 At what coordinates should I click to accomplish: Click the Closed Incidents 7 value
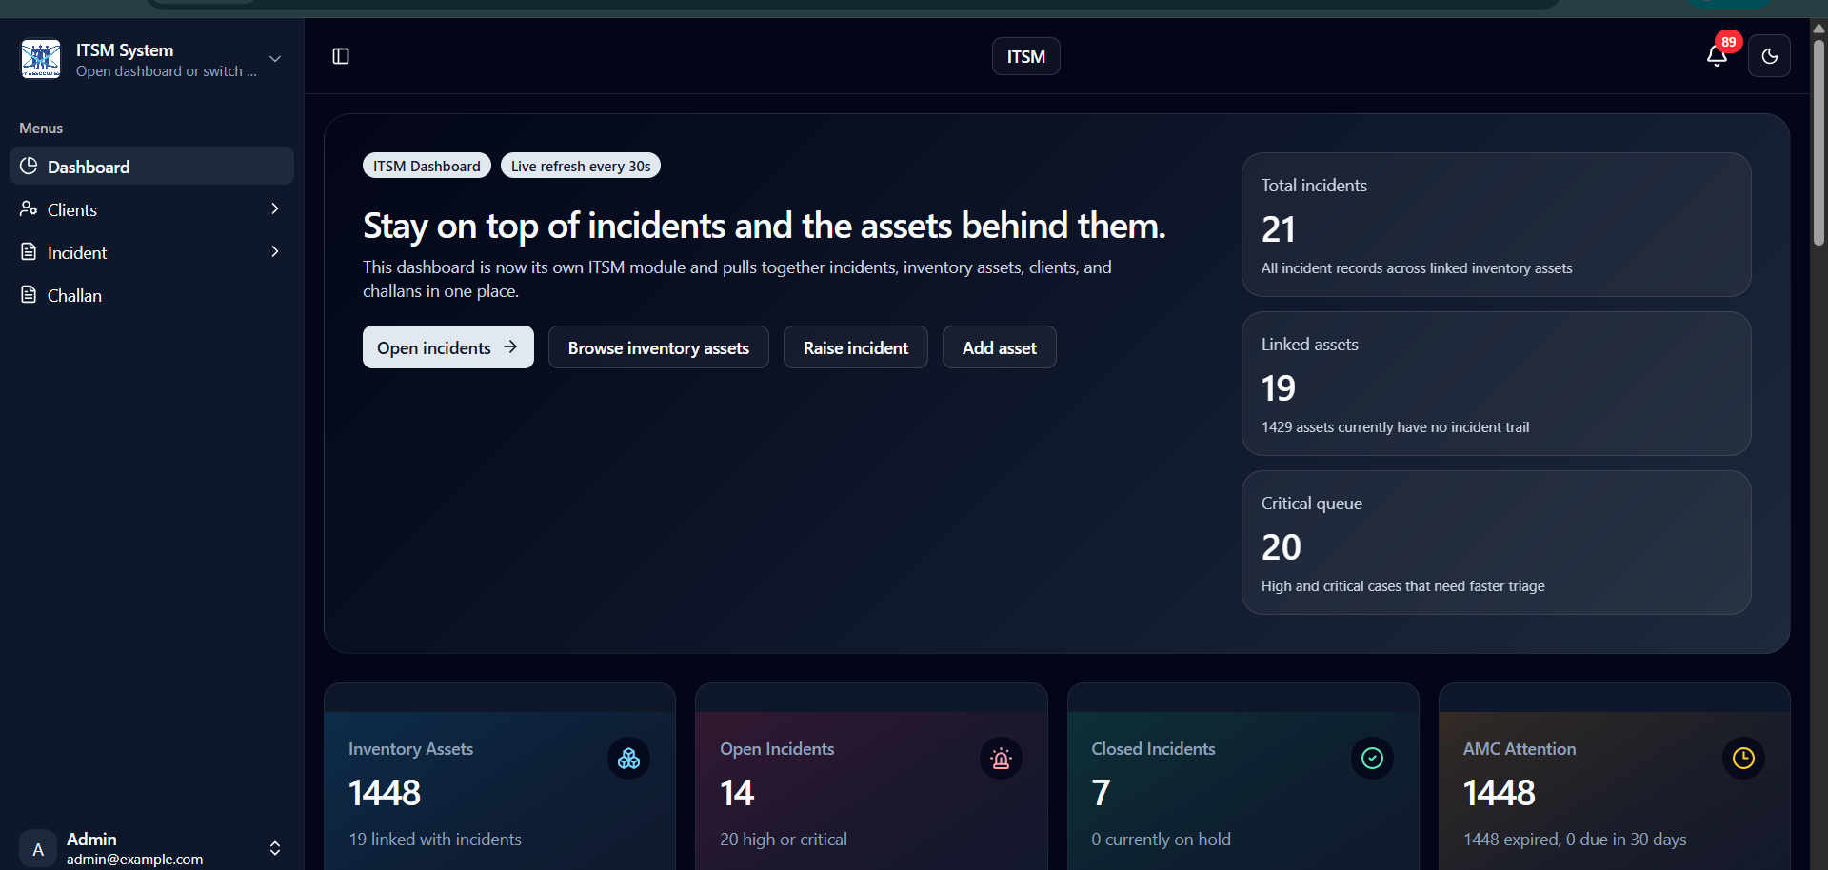pyautogui.click(x=1101, y=793)
